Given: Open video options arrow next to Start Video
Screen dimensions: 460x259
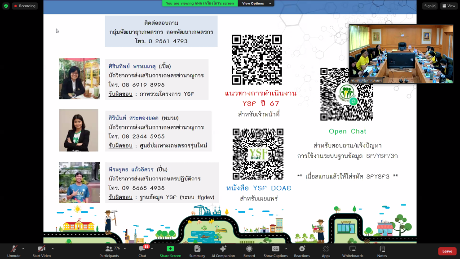Looking at the screenshot, I should click(x=53, y=249).
